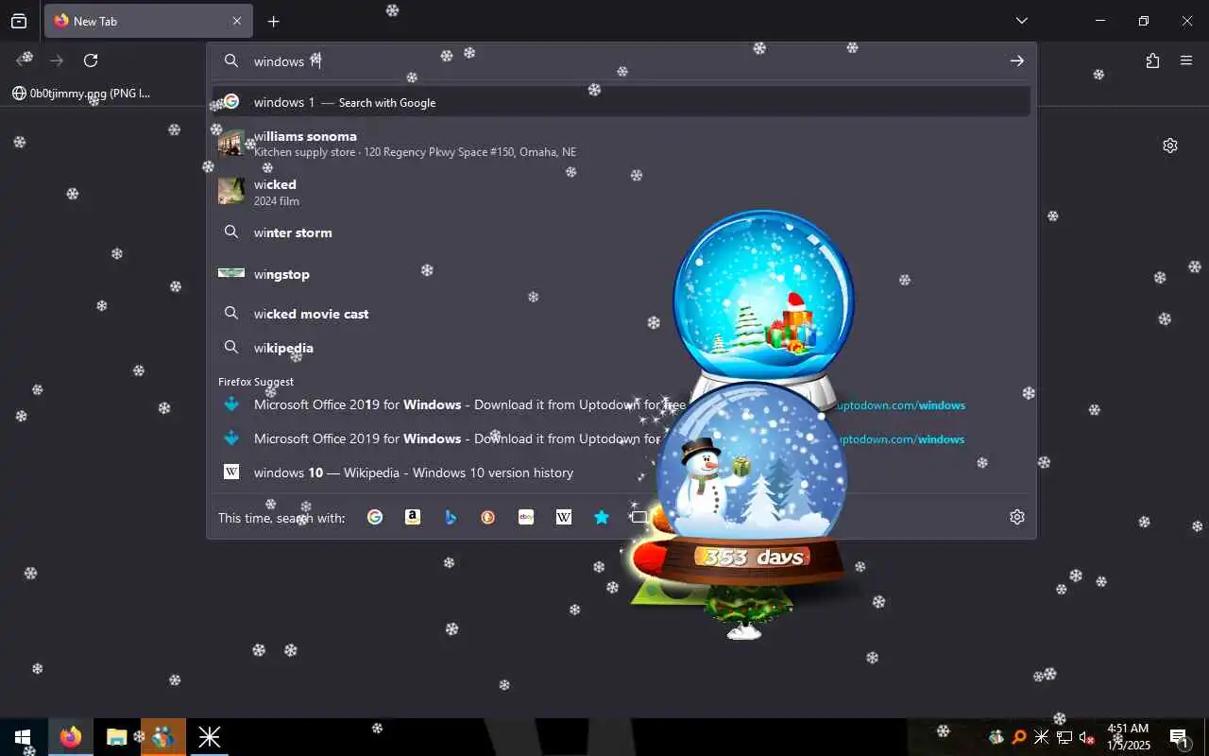Open the muted volume tray icon
The width and height of the screenshot is (1209, 756).
pyautogui.click(x=1087, y=737)
